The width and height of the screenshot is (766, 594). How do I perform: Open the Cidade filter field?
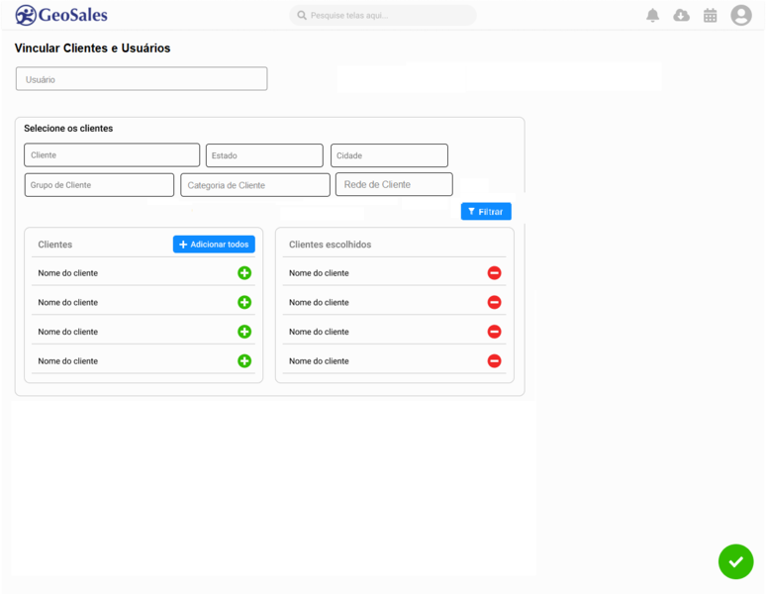point(389,155)
